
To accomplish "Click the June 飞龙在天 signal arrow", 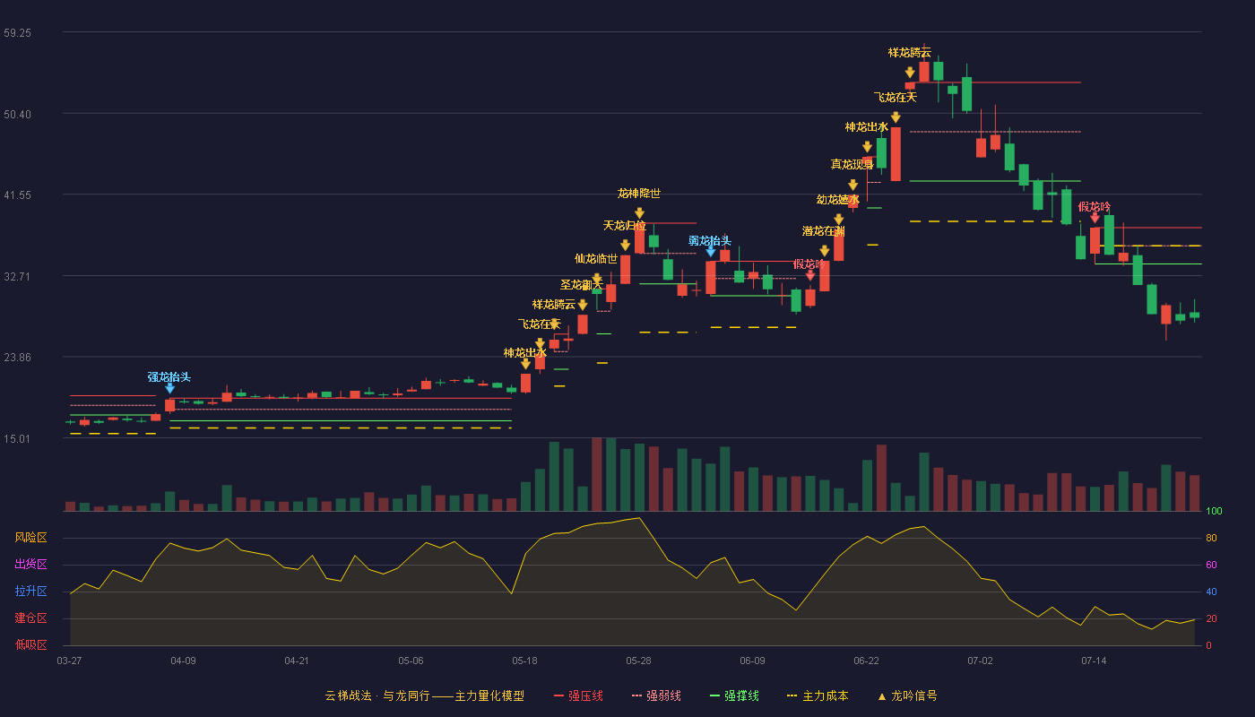I will point(896,117).
